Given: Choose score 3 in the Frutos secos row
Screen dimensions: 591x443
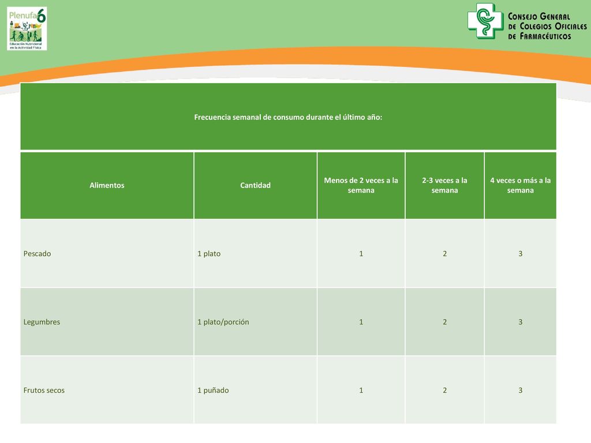Looking at the screenshot, I should click(521, 391).
